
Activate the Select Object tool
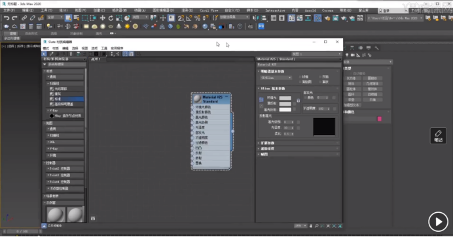pos(68,18)
